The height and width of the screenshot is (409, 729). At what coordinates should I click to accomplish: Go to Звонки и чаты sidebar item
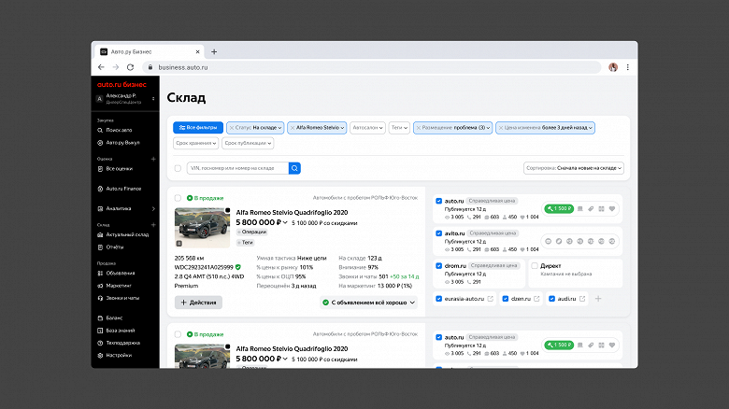[x=121, y=298]
